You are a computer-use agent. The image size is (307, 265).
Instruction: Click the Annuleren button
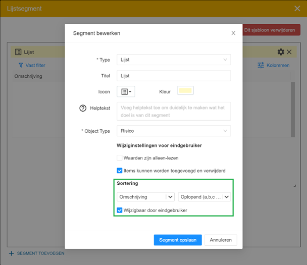[221, 240]
